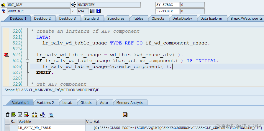Viewport: 264px width, 131px height.
Task: Select the Locals tab
Action: pos(67,103)
